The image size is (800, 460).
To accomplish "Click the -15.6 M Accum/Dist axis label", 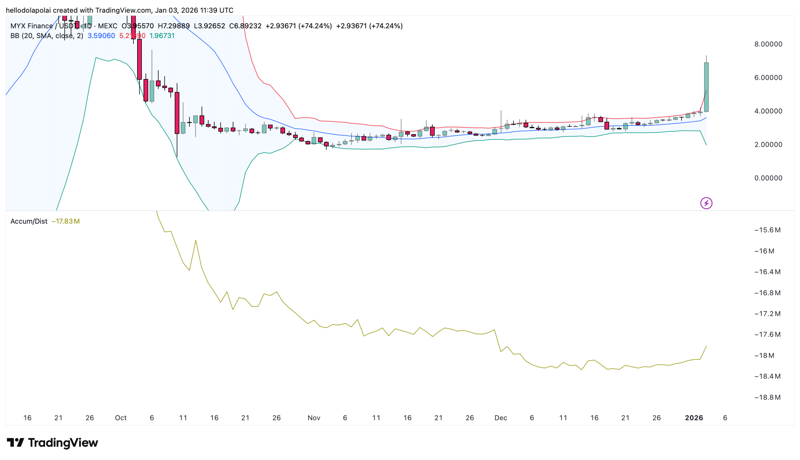I will click(767, 230).
